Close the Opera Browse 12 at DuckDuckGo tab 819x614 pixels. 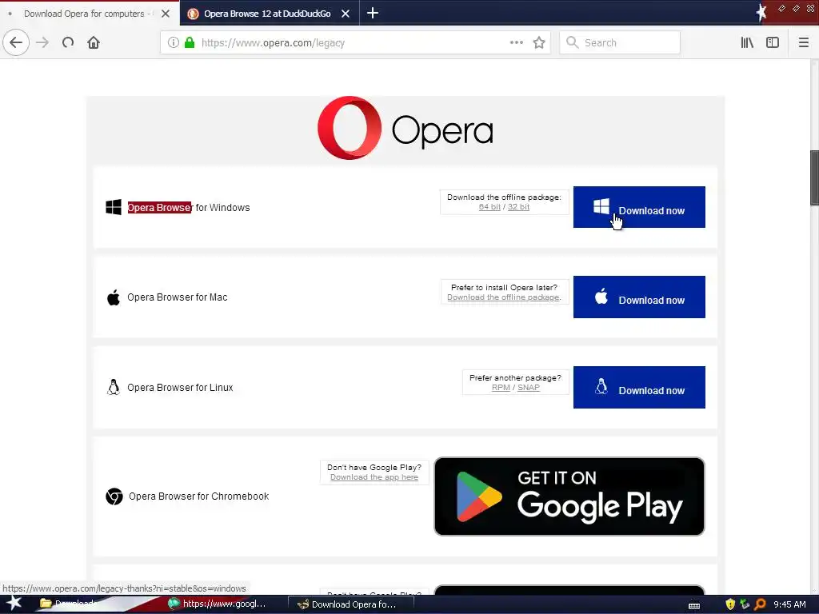pos(346,14)
